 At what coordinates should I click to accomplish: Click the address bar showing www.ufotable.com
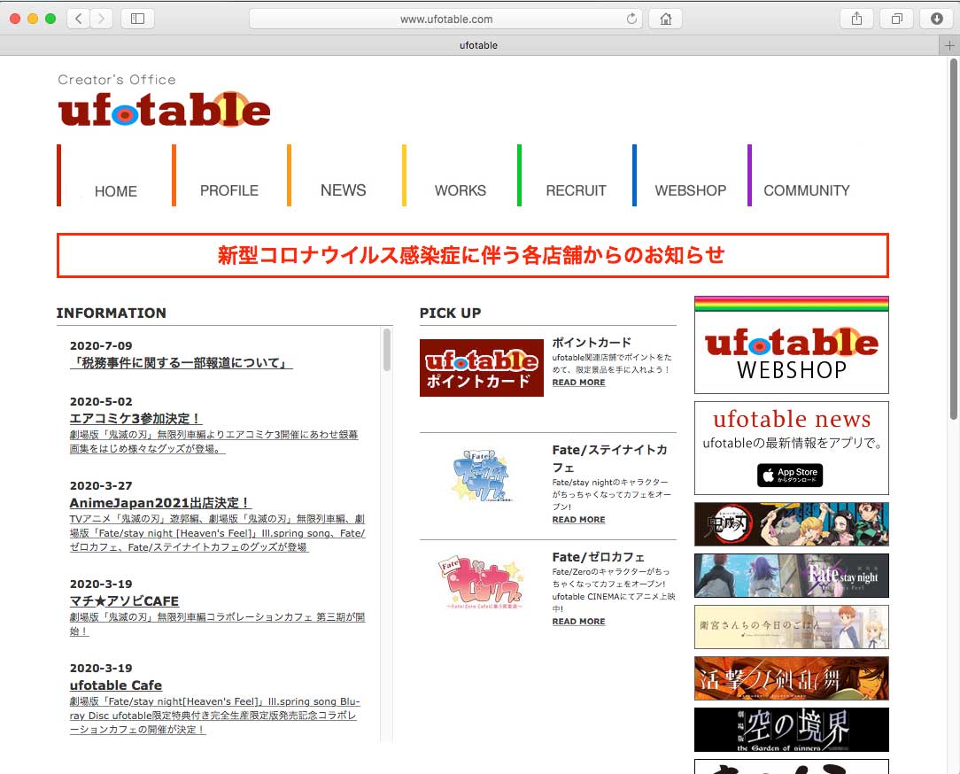(445, 19)
